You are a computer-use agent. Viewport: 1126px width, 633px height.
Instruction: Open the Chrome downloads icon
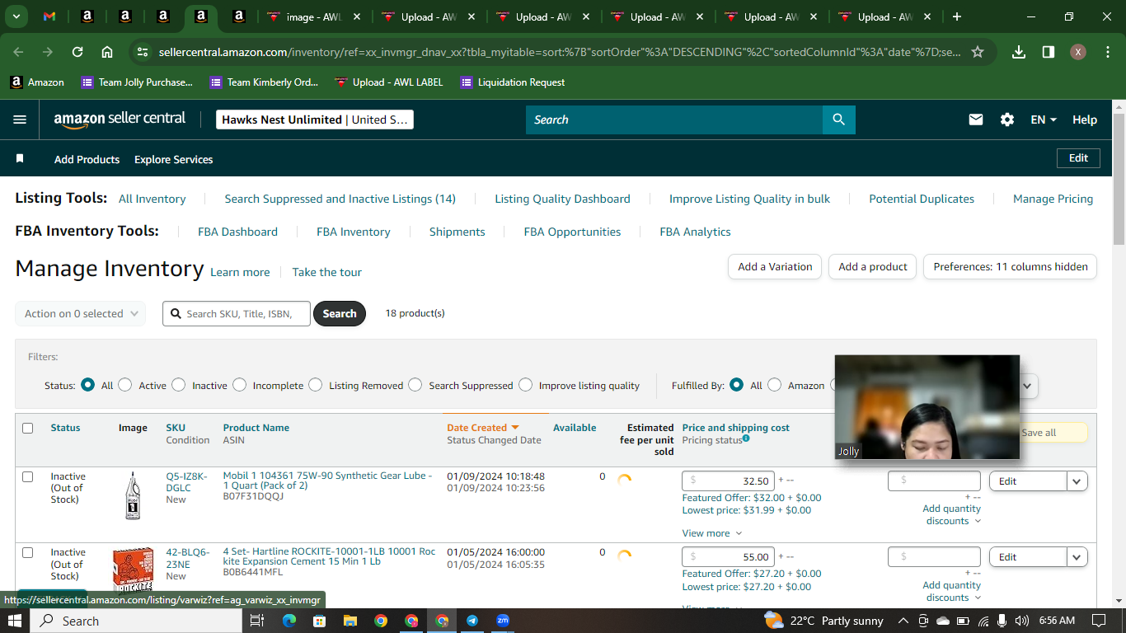(1019, 52)
